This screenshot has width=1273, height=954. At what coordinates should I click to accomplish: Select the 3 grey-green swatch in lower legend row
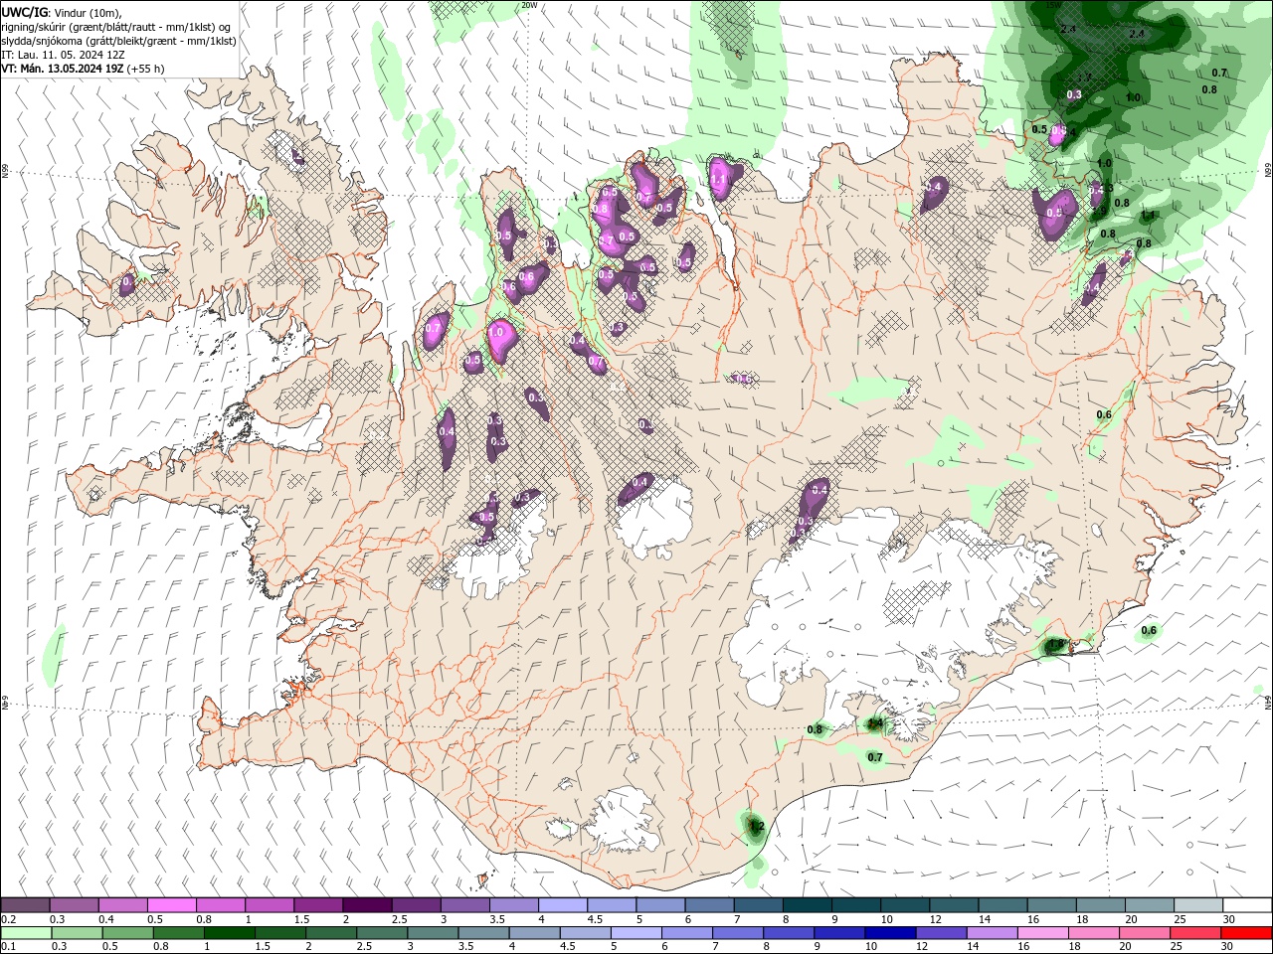pyautogui.click(x=433, y=933)
